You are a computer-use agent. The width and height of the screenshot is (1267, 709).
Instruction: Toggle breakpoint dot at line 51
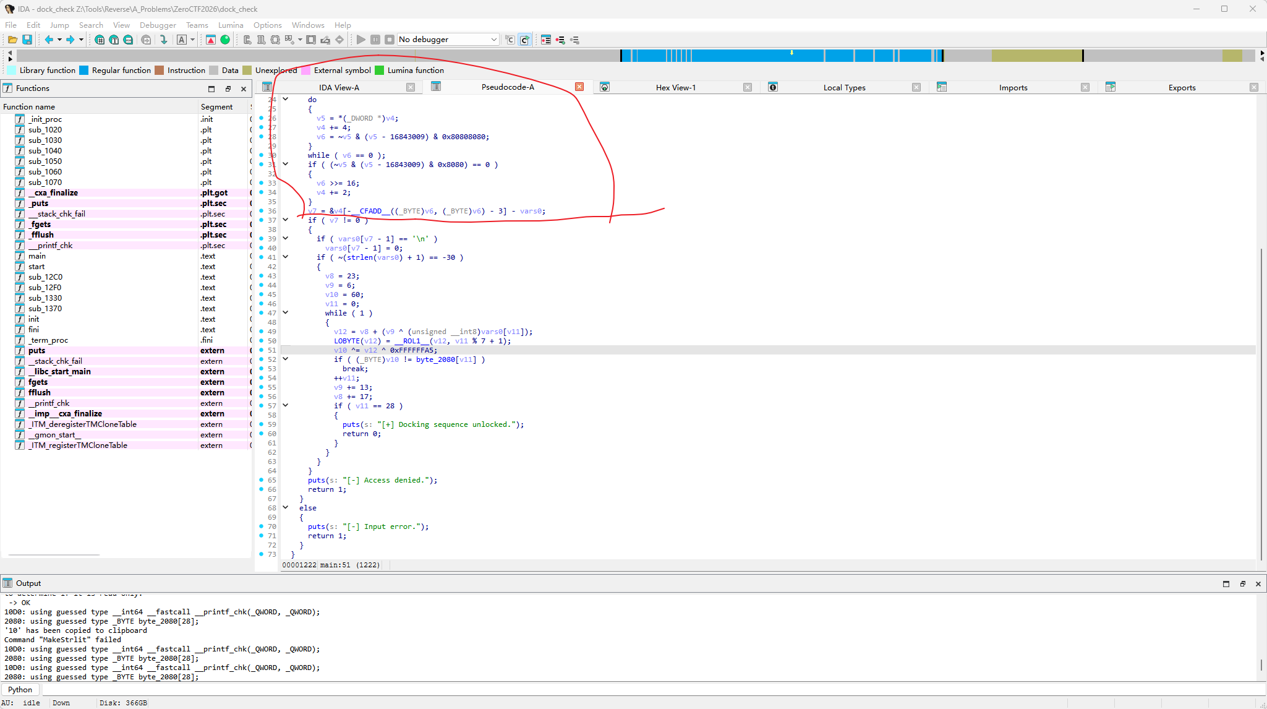pyautogui.click(x=262, y=350)
